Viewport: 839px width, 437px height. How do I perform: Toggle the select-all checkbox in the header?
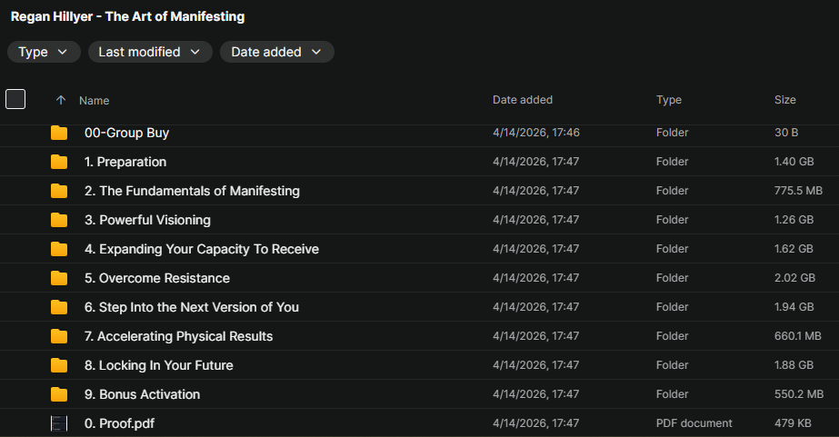coord(15,99)
